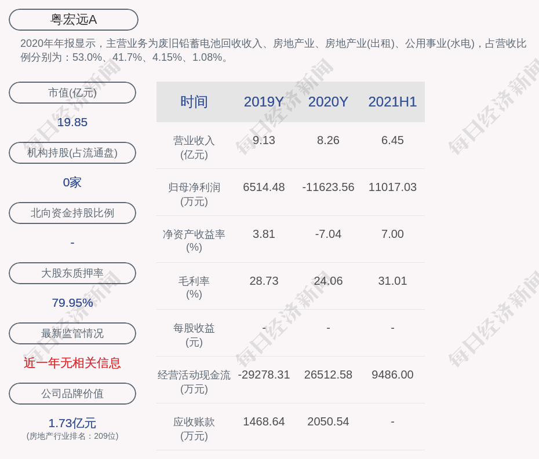
Task: Select the 28.73 gross margin cell
Action: 264,281
